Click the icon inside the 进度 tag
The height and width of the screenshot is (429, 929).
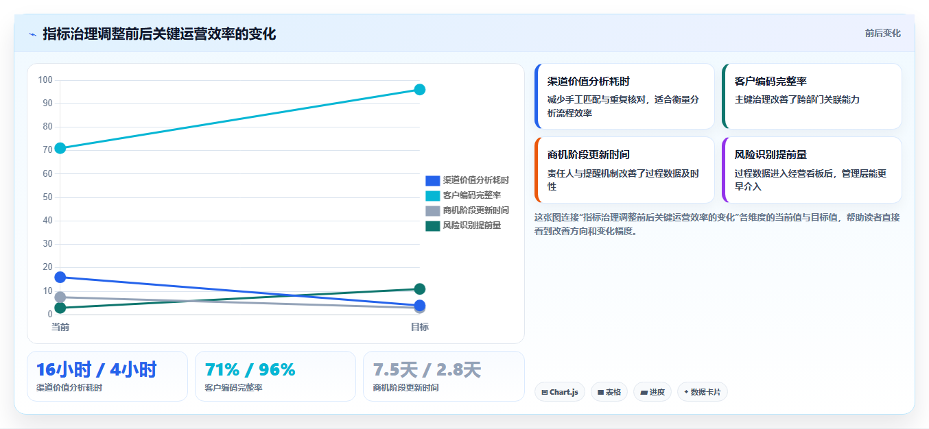coord(644,393)
